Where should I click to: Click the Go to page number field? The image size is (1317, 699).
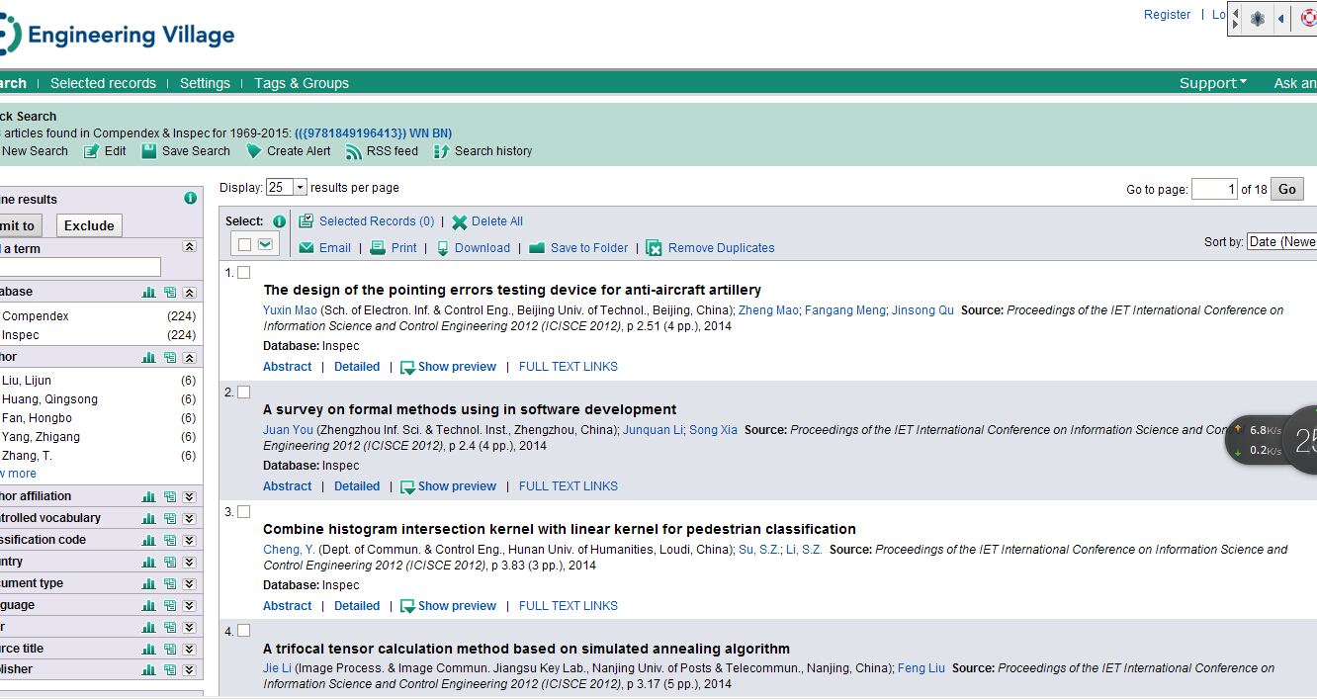point(1213,189)
